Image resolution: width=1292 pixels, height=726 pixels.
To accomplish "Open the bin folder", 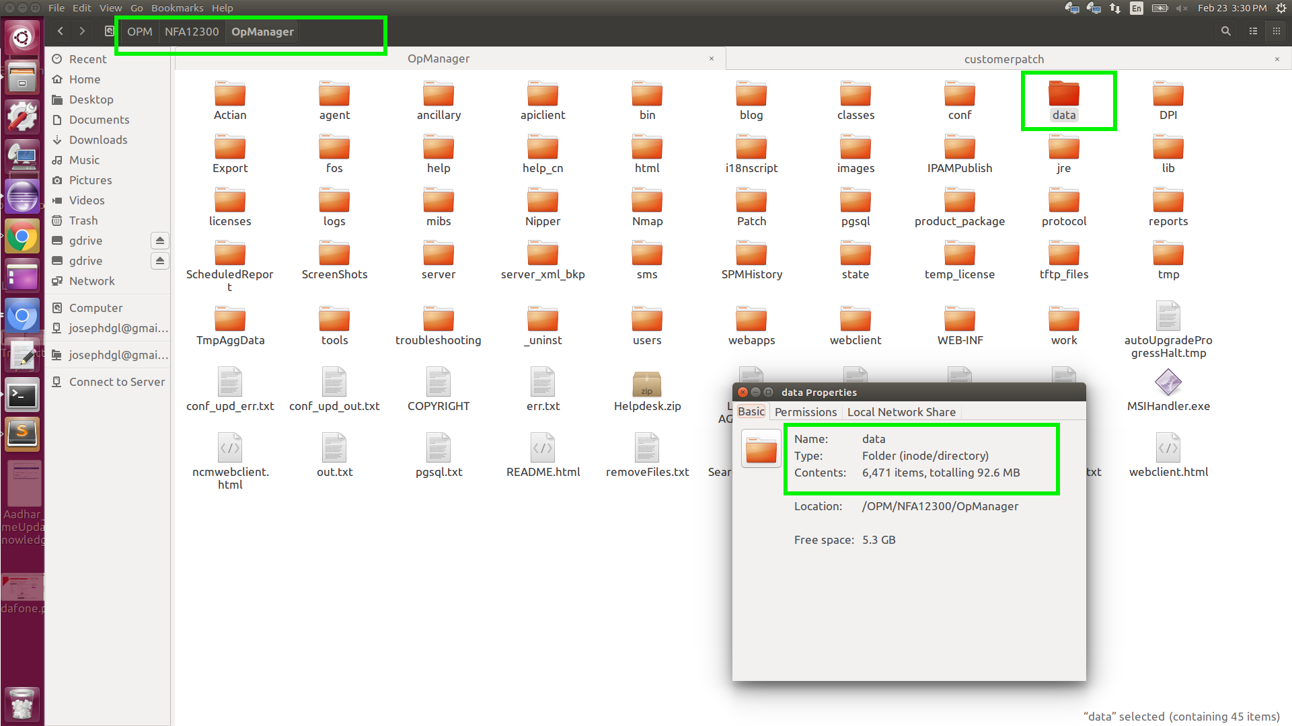I will point(647,101).
